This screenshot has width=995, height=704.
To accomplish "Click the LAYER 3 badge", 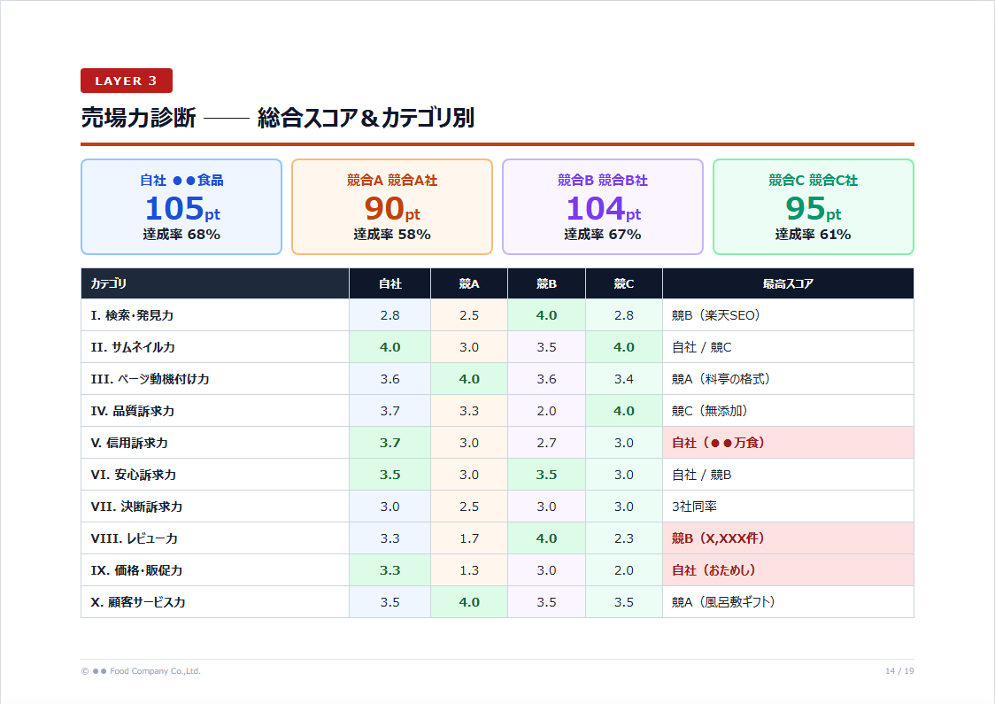I will (x=127, y=81).
